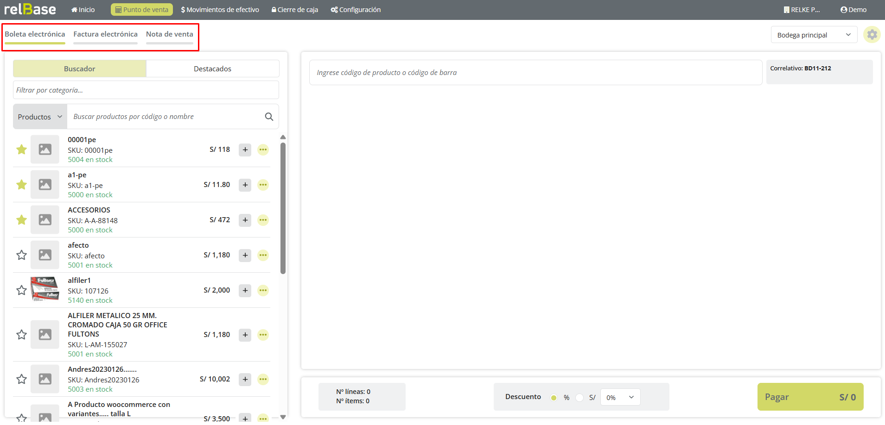The height and width of the screenshot is (425, 885).
Task: Click the product search magnifier icon
Action: 269,117
